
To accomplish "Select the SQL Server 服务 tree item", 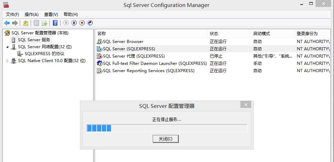I will (34, 40).
